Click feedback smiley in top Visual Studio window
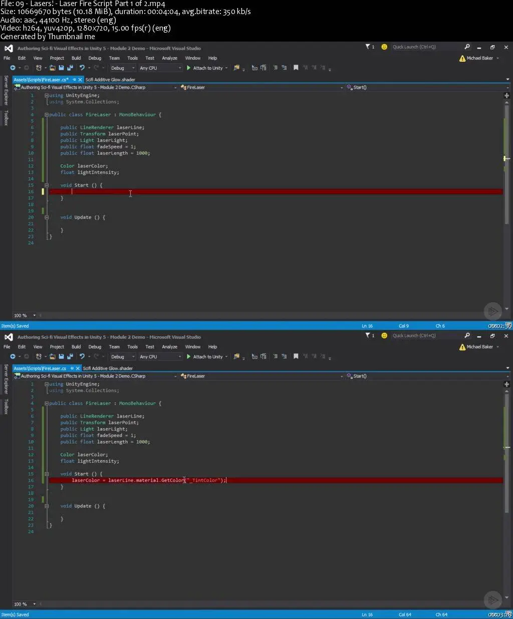Viewport: 513px width, 619px height. pos(384,47)
